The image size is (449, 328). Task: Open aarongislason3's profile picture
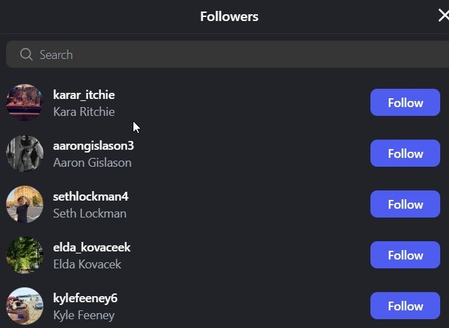[x=24, y=154]
